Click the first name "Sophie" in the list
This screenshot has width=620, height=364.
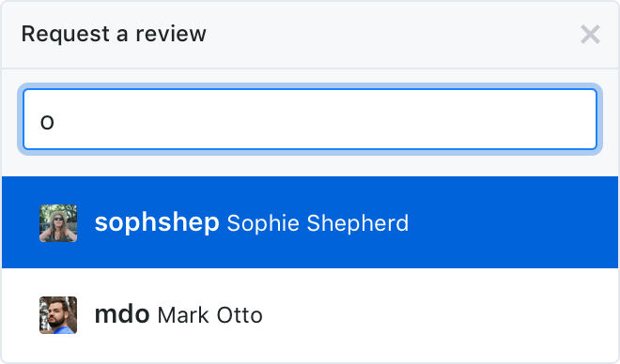[x=263, y=223]
